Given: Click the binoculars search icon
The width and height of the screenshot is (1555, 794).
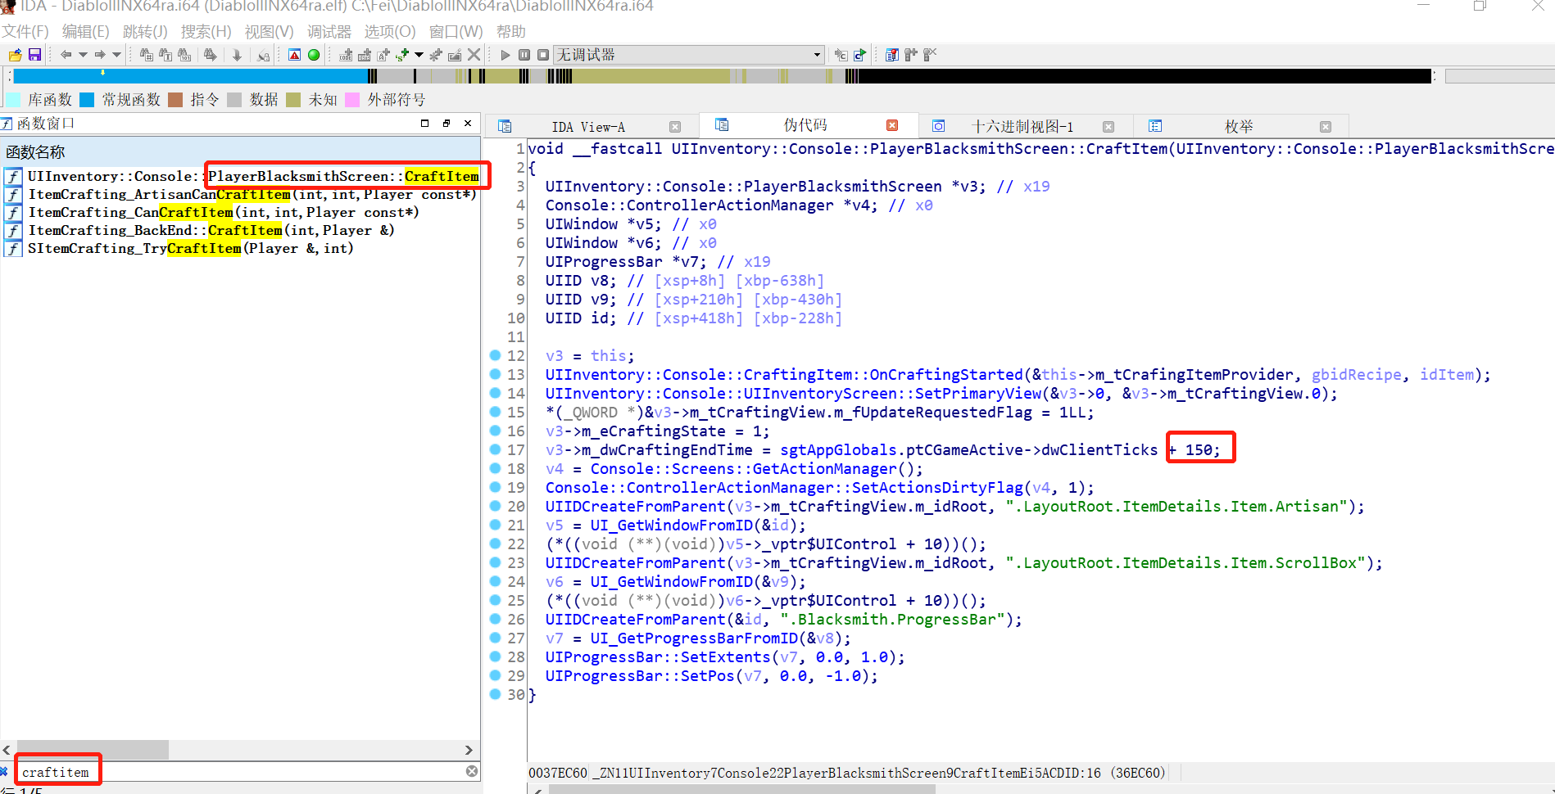Looking at the screenshot, I should tap(146, 55).
